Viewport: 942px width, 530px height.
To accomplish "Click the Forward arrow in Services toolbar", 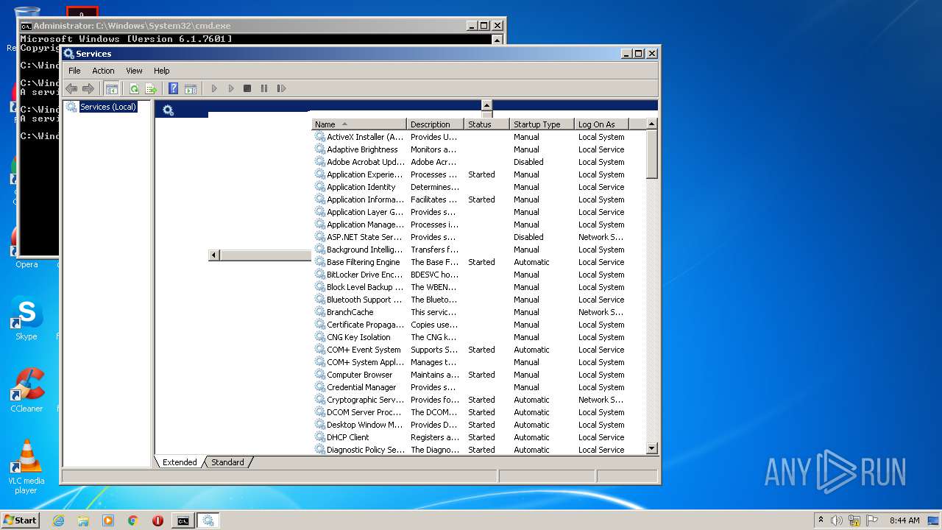I will click(x=88, y=88).
